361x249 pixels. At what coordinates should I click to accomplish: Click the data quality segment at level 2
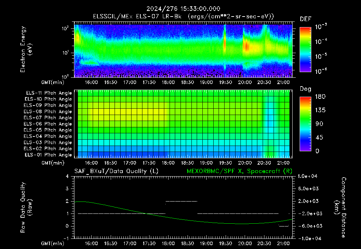pyautogui.click(x=182, y=201)
